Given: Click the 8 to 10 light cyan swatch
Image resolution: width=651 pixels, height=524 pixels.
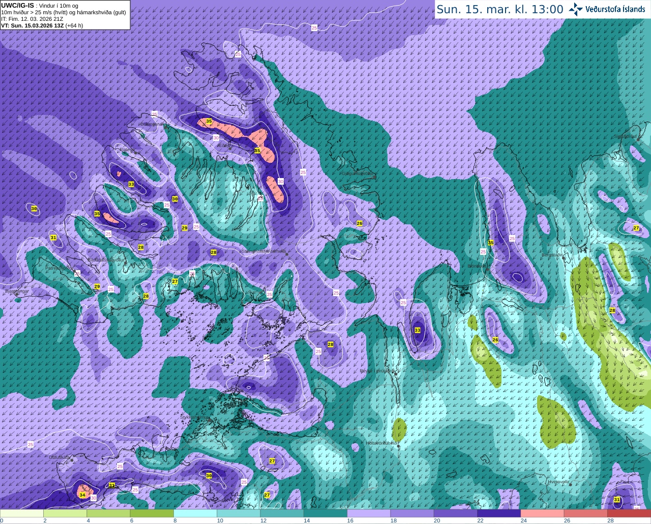Looking at the screenshot, I should [x=196, y=513].
